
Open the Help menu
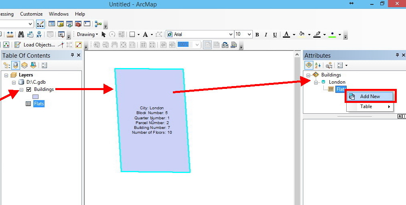pyautogui.click(x=80, y=14)
